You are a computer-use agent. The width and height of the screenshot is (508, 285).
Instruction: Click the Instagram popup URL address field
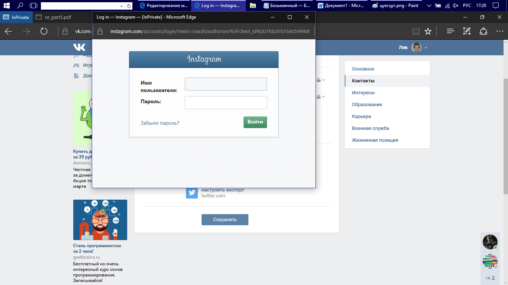pyautogui.click(x=210, y=32)
